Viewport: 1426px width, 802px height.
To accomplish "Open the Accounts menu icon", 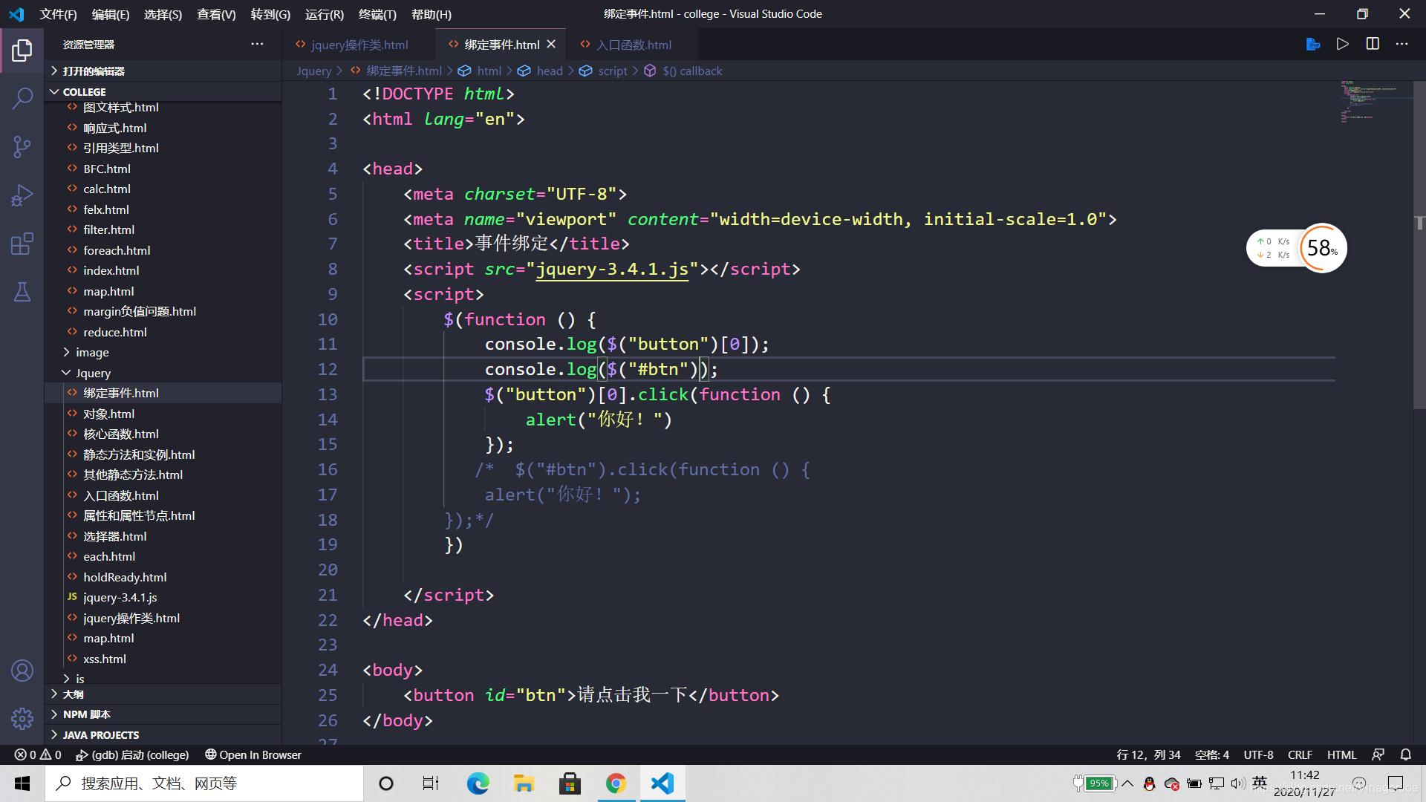I will tap(22, 671).
